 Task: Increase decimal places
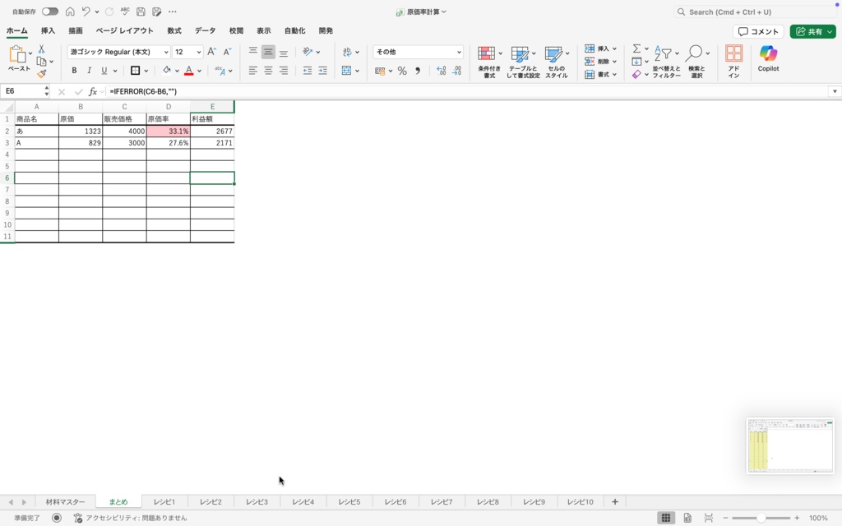pos(441,71)
